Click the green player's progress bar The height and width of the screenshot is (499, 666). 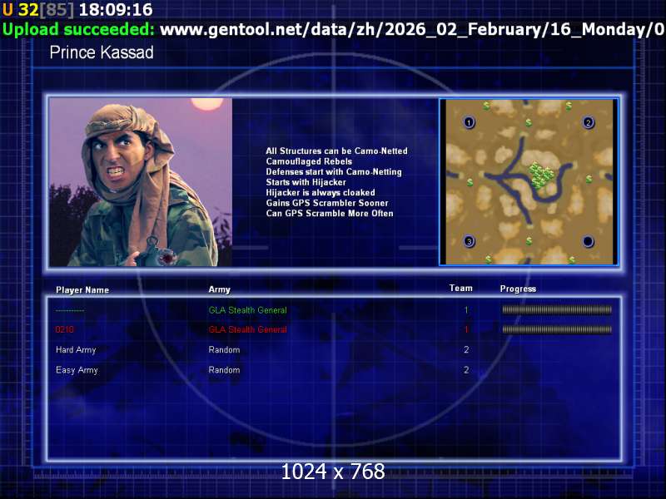click(x=557, y=309)
